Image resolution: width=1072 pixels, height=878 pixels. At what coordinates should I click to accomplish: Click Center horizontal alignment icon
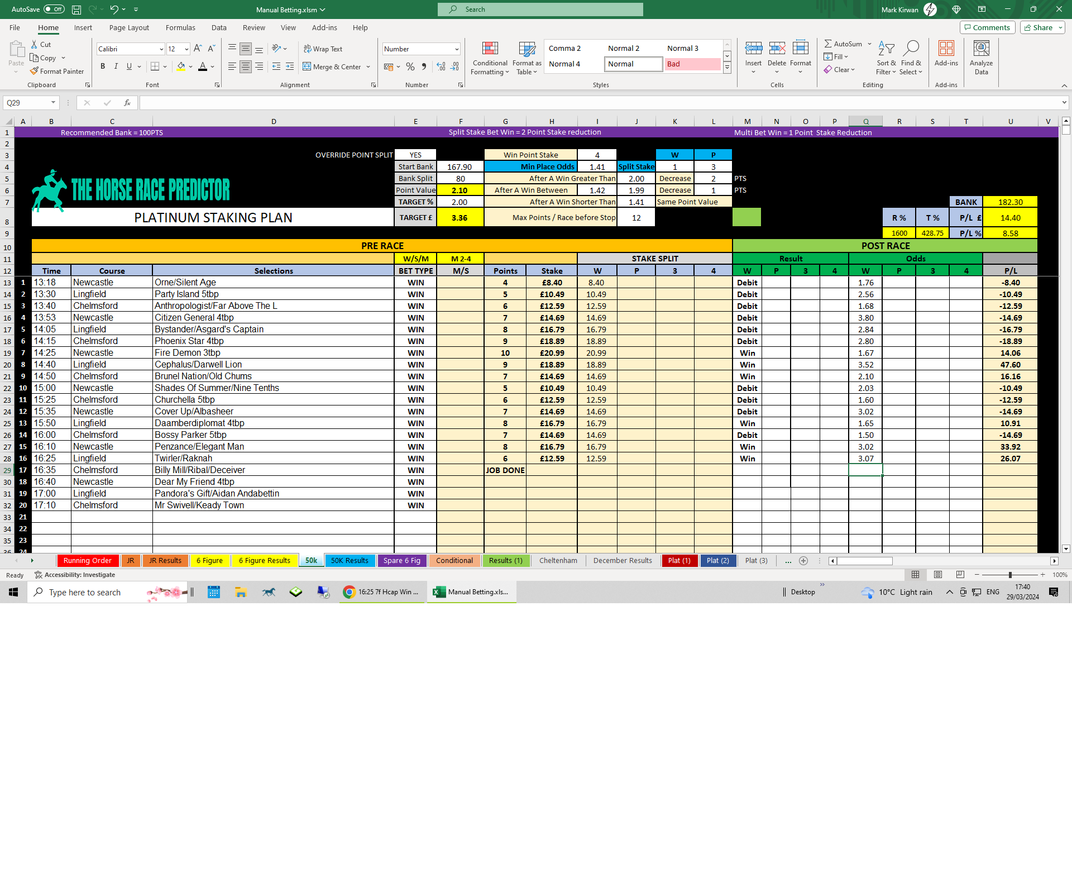tap(246, 66)
